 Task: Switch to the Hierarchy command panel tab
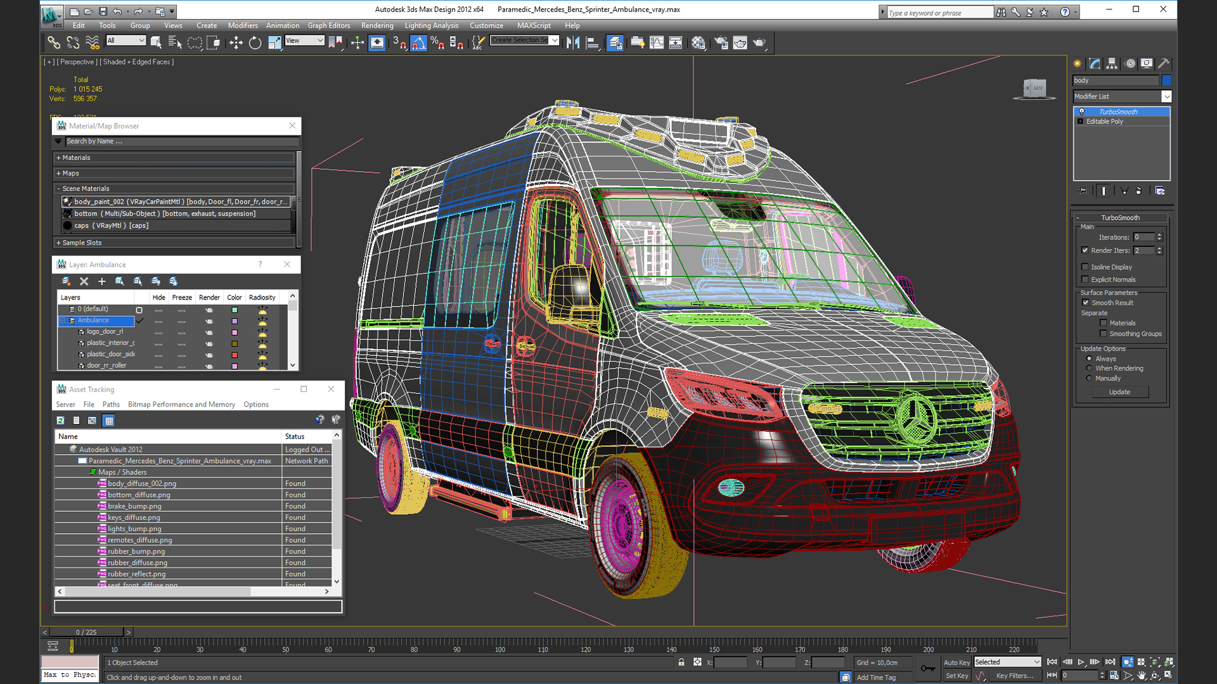tap(1112, 63)
